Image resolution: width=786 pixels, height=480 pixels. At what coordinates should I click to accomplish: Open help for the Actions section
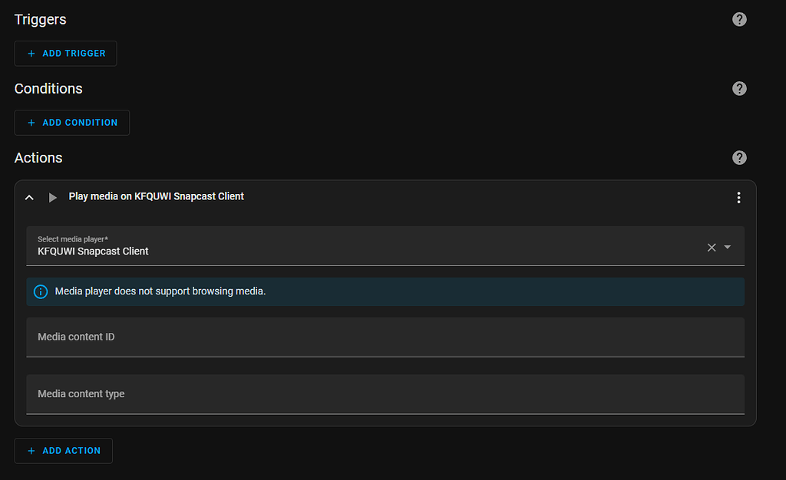coord(739,157)
